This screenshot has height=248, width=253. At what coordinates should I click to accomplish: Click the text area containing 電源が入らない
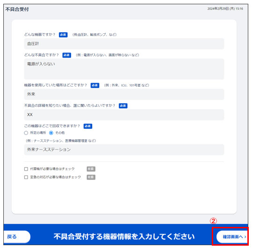pos(124,69)
